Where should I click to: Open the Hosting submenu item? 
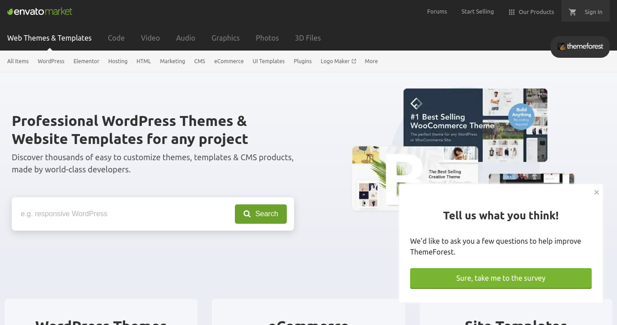click(118, 61)
